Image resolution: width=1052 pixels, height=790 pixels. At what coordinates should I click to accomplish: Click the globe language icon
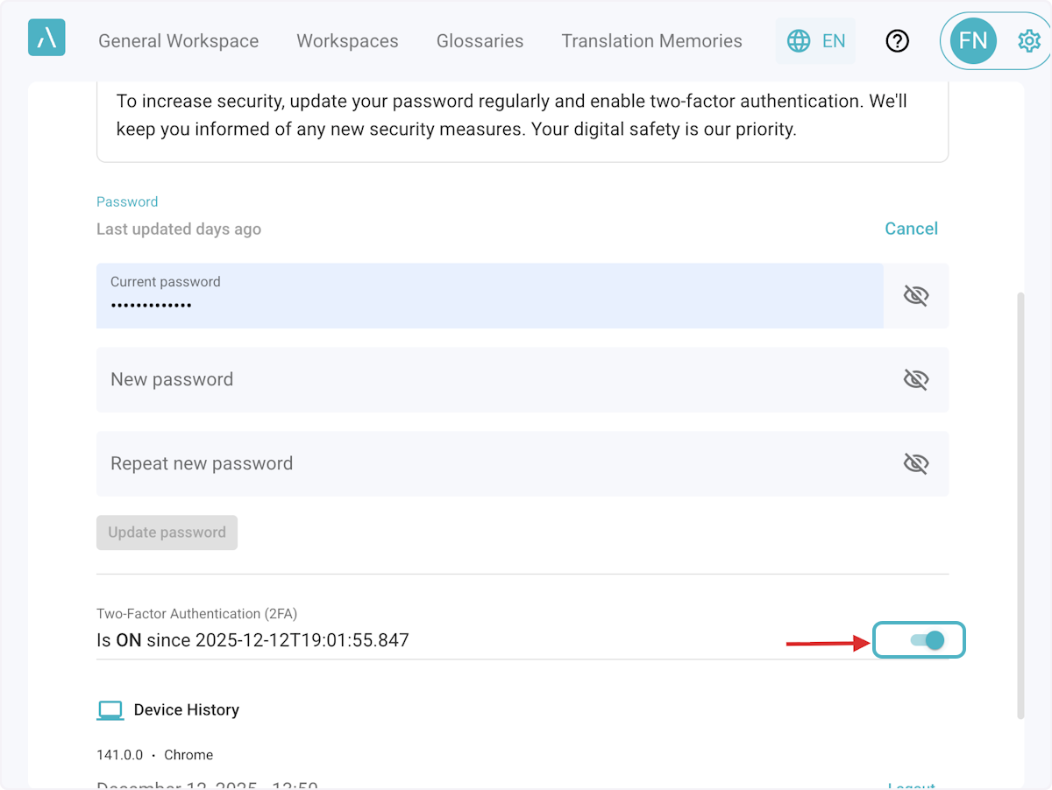798,40
